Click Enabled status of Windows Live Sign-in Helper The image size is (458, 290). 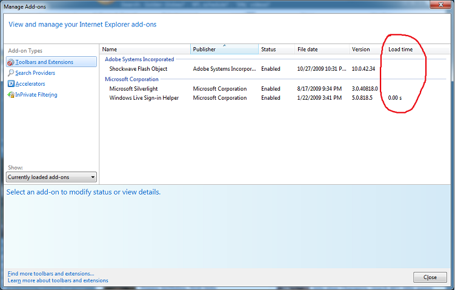click(271, 98)
